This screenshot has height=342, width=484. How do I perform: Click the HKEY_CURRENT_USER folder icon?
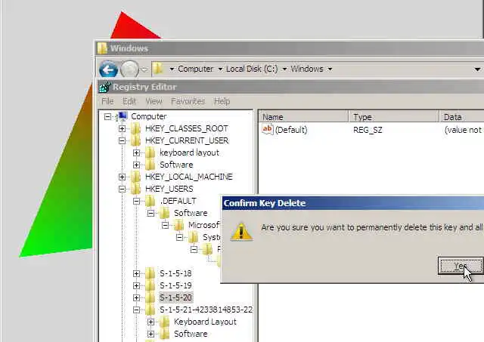pyautogui.click(x=136, y=140)
